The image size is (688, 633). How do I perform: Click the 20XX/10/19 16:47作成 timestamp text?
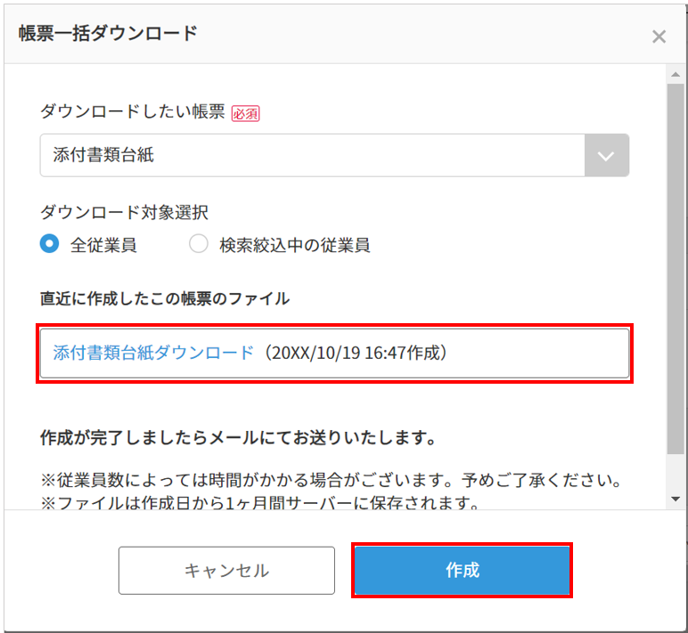coord(356,353)
